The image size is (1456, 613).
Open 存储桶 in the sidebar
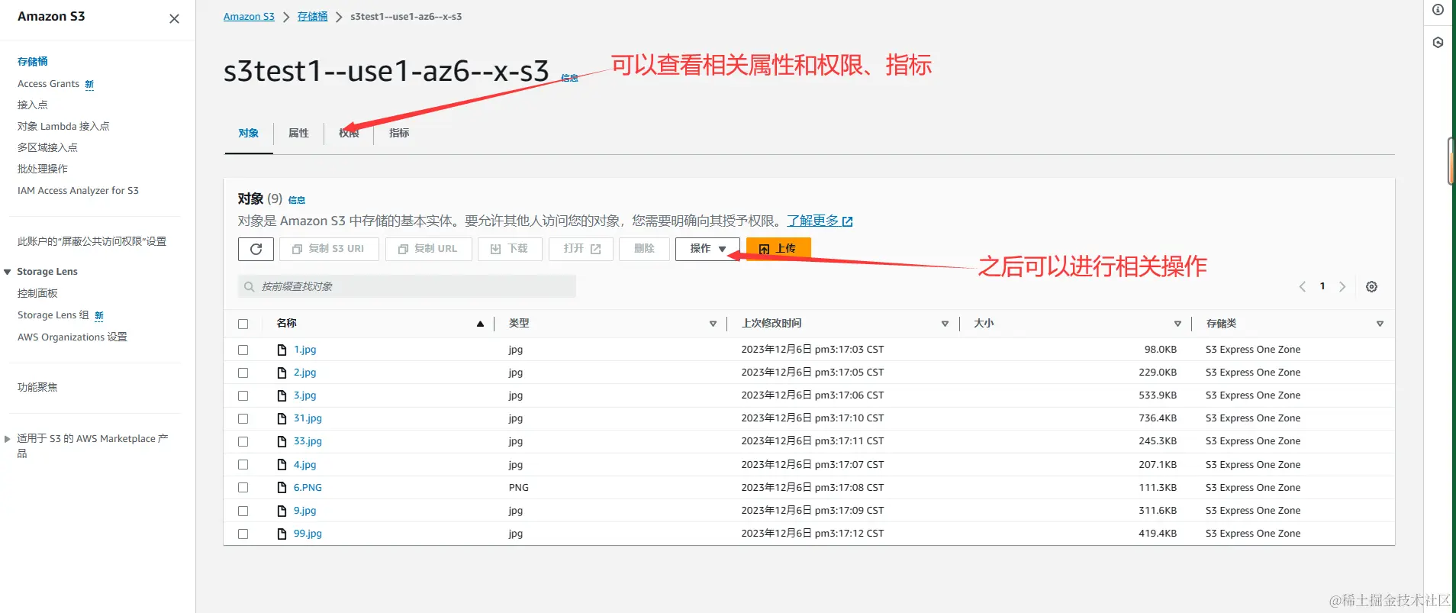click(x=33, y=62)
